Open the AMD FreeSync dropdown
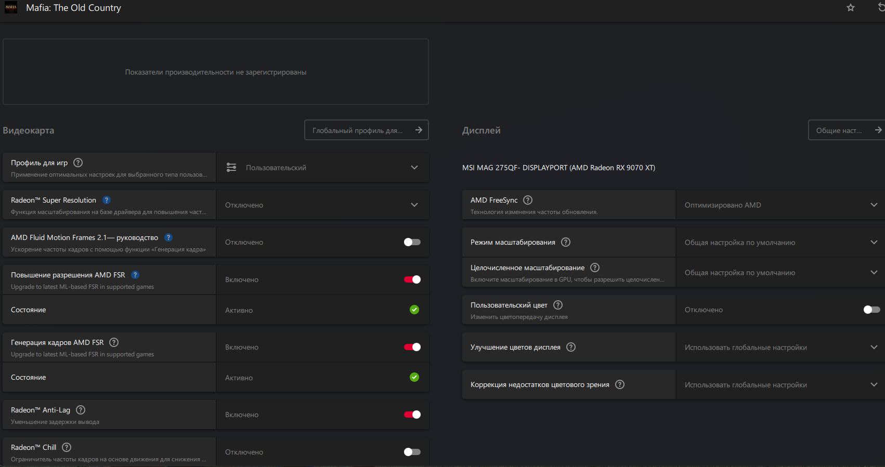 click(x=874, y=205)
